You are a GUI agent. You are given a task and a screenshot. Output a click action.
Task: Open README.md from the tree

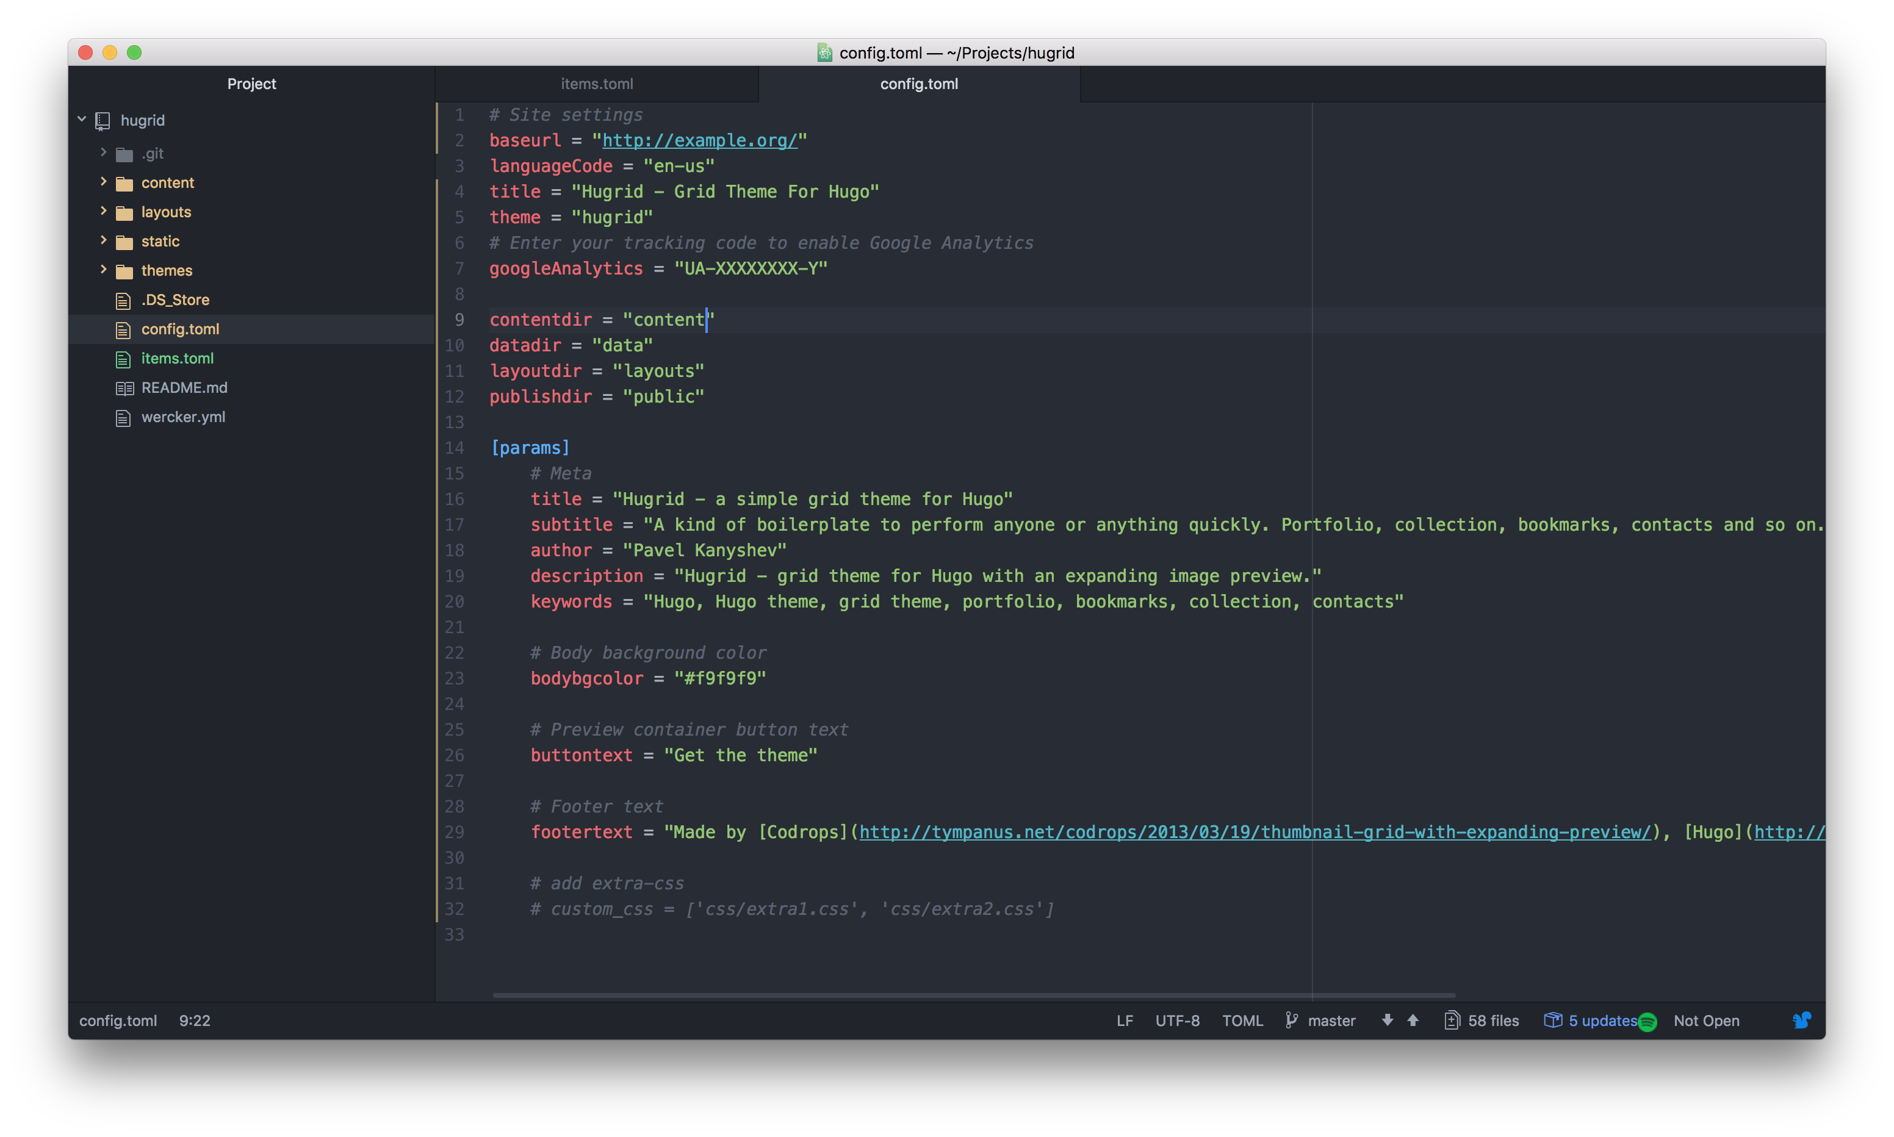pyautogui.click(x=184, y=389)
